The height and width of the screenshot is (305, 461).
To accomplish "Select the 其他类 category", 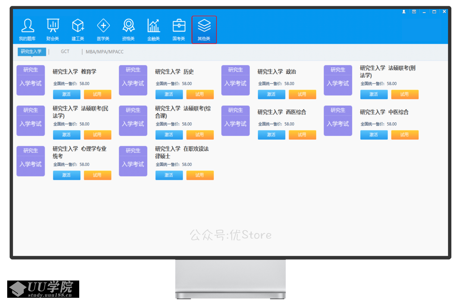I will click(204, 30).
